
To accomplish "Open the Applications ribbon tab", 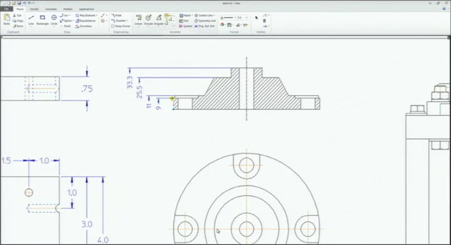I will (87, 9).
